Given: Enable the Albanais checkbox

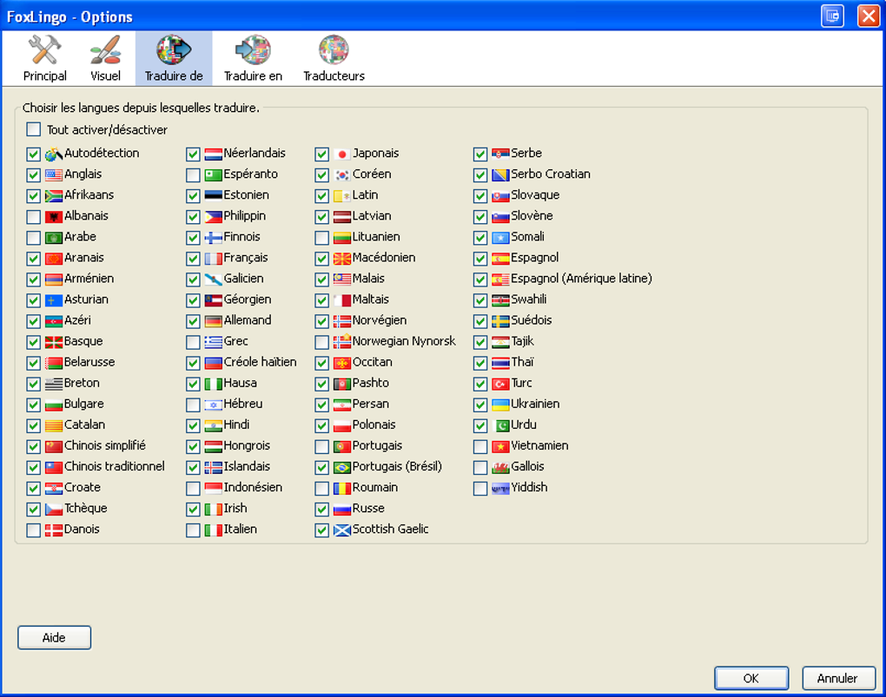Looking at the screenshot, I should tap(33, 216).
